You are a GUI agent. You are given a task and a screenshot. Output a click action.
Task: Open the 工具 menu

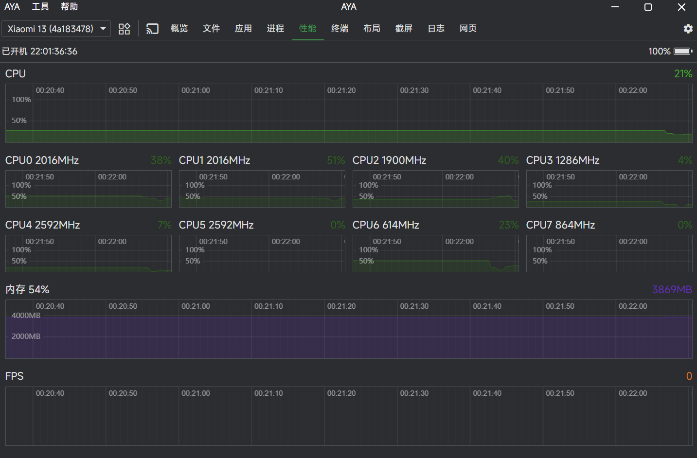pos(40,7)
